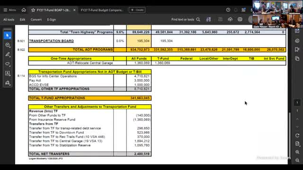This screenshot has width=303, height=170.
Task: Go to next page down arrow
Action: (297, 127)
